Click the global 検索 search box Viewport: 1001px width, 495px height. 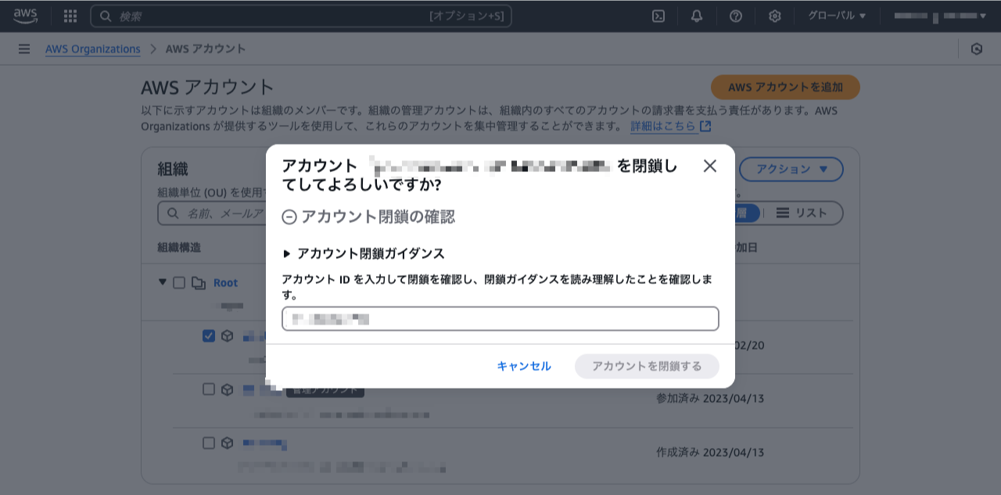301,16
